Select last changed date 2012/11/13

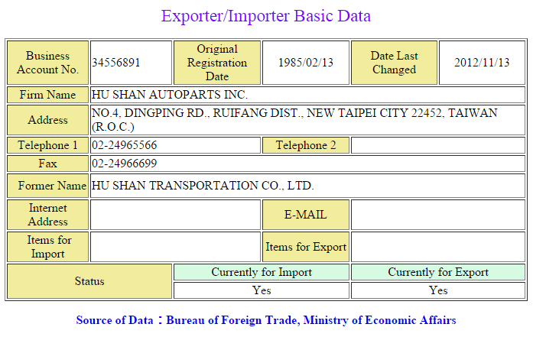point(482,63)
